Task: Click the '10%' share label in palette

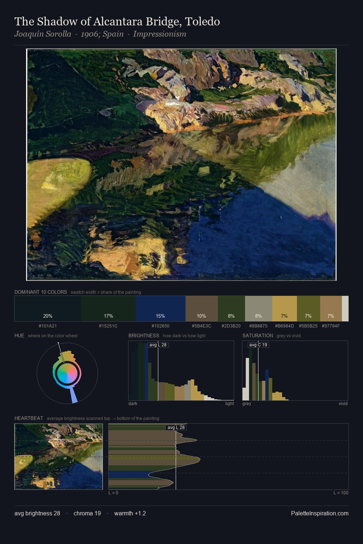Action: [x=201, y=316]
